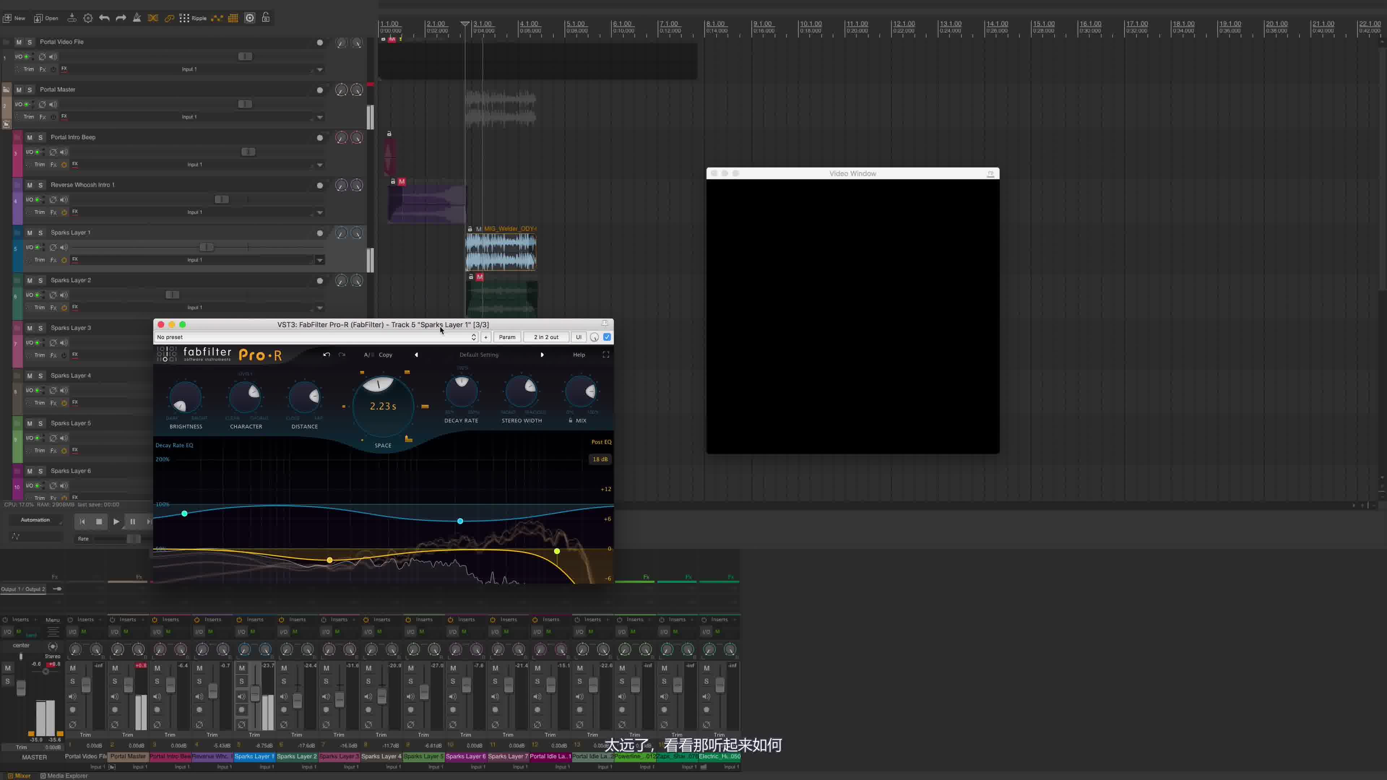Click the save project toolbar icon
1387x780 pixels.
pos(72,18)
